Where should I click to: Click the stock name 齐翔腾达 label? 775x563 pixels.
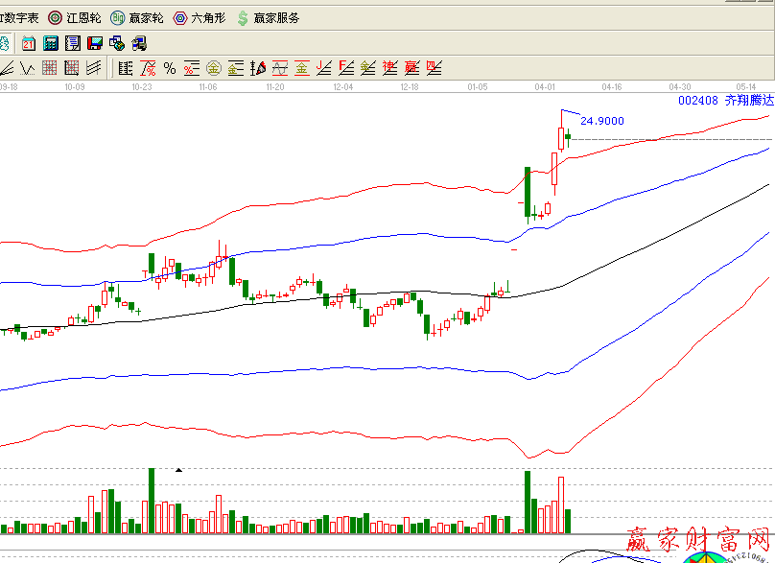[747, 100]
